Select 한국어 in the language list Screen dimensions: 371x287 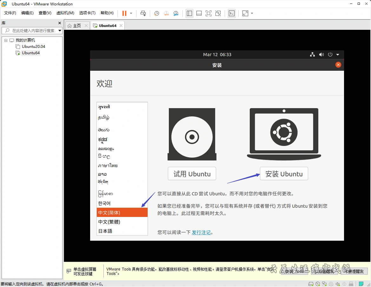click(122, 203)
